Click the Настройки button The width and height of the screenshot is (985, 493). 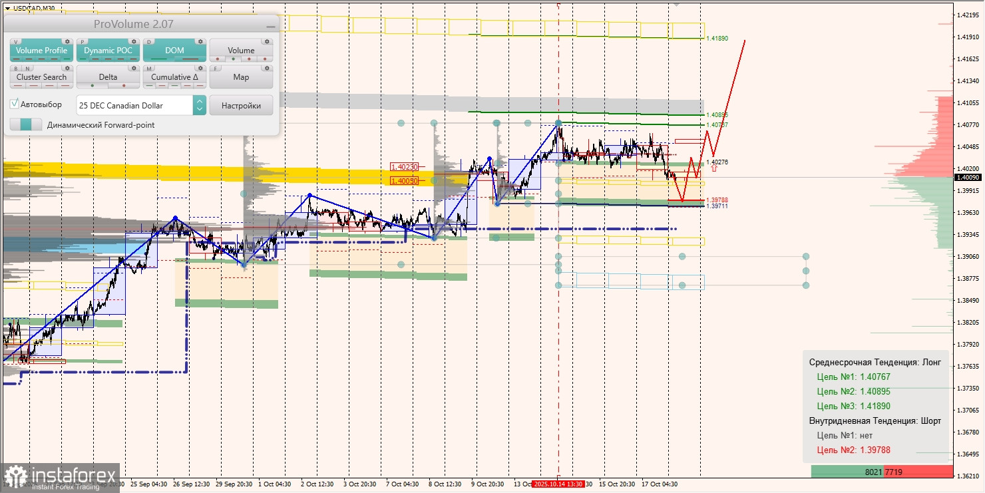pyautogui.click(x=241, y=105)
